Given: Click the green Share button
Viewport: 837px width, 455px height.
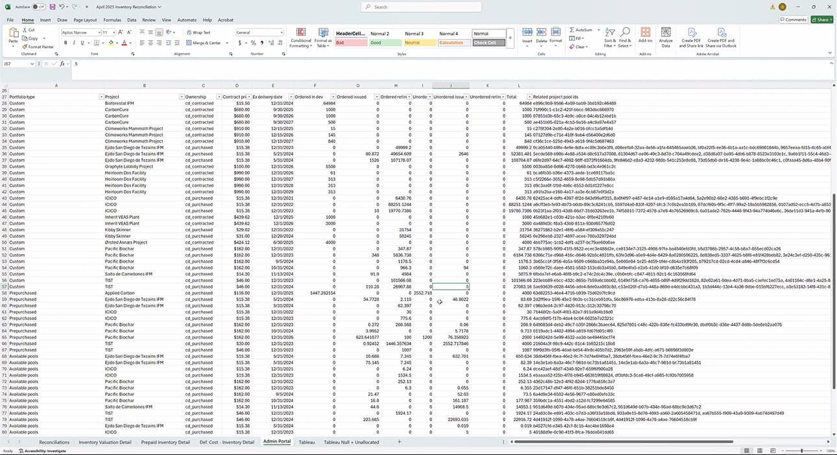Looking at the screenshot, I should pyautogui.click(x=821, y=20).
